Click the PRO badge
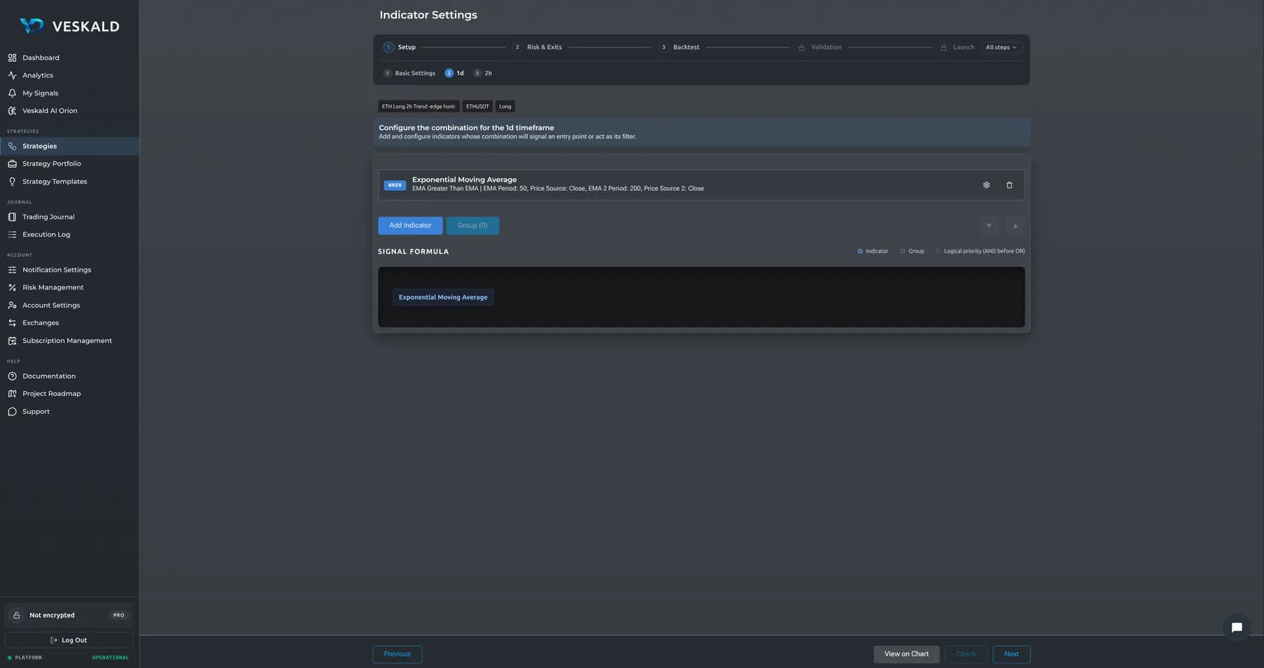The height and width of the screenshot is (668, 1264). (118, 615)
